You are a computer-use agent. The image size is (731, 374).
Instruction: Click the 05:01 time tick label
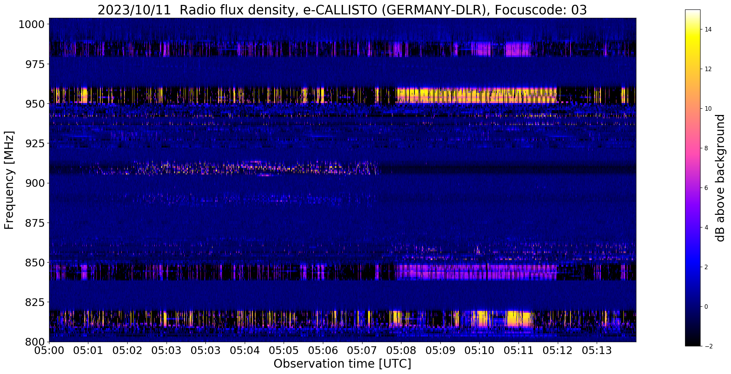pos(88,351)
